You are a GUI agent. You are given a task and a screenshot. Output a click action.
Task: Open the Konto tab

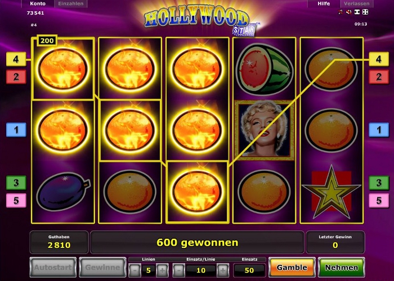pos(38,3)
